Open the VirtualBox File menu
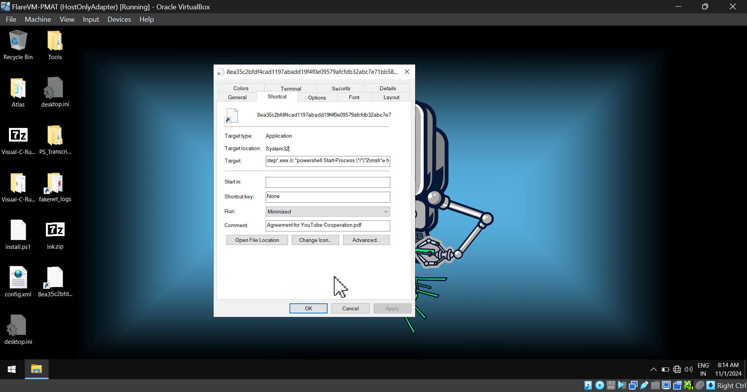 pos(11,19)
